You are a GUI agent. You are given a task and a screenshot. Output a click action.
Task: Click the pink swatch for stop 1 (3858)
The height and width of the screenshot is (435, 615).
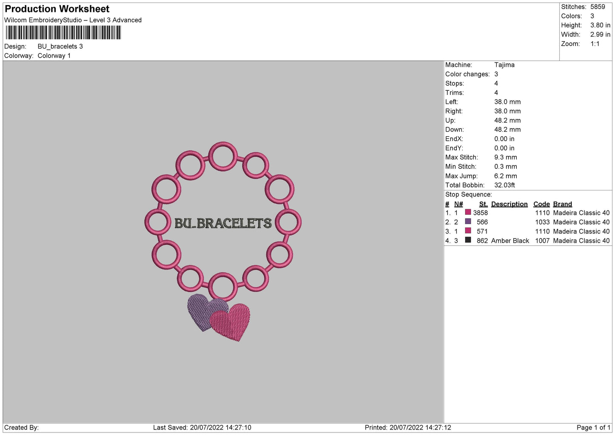pyautogui.click(x=468, y=212)
